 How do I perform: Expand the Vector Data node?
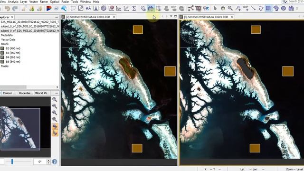click(8, 39)
